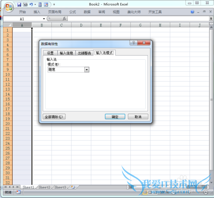The image size is (214, 198).
Task: Select column B header
Action: tap(42, 25)
